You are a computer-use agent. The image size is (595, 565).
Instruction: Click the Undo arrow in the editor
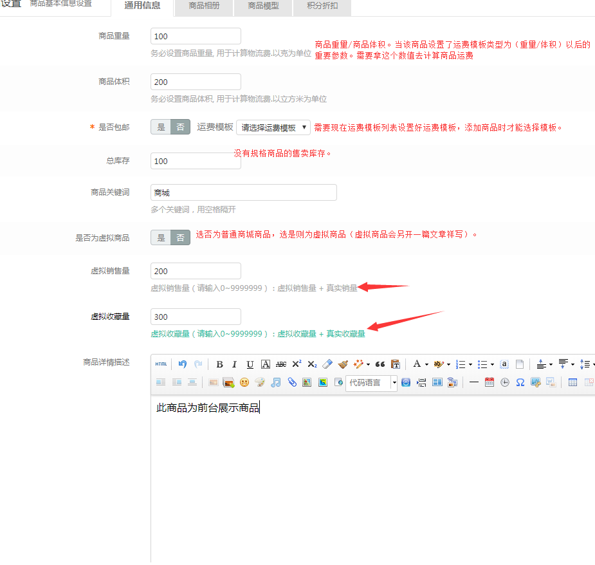click(182, 364)
